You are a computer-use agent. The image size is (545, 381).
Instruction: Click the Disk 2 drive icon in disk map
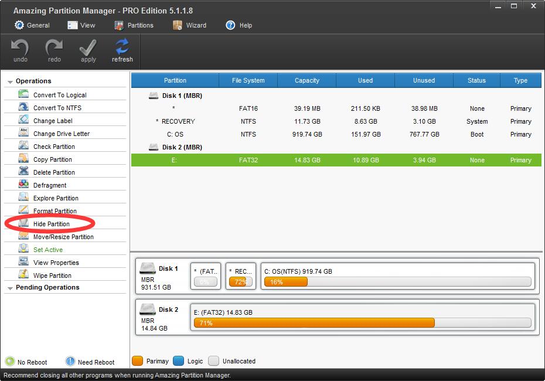click(147, 309)
